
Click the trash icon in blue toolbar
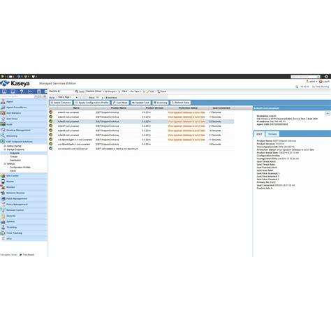(39, 91)
